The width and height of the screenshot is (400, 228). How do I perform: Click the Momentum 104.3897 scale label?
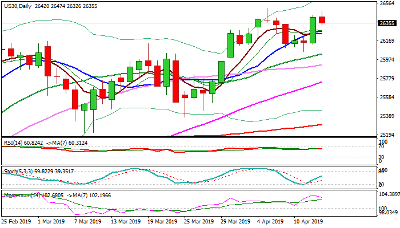point(389,194)
